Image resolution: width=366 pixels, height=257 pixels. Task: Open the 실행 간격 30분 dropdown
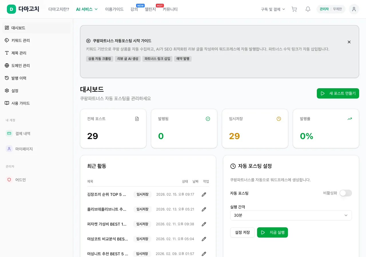click(291, 215)
